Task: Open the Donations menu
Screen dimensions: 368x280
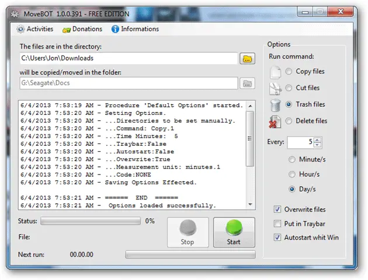Action: (x=82, y=29)
